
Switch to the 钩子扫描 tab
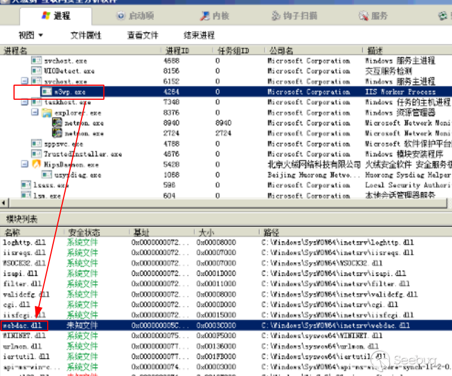pyautogui.click(x=294, y=16)
